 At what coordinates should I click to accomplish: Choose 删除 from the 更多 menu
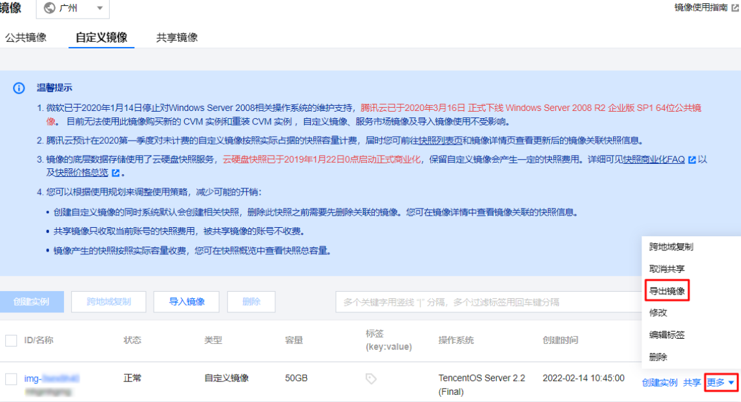pyautogui.click(x=658, y=357)
